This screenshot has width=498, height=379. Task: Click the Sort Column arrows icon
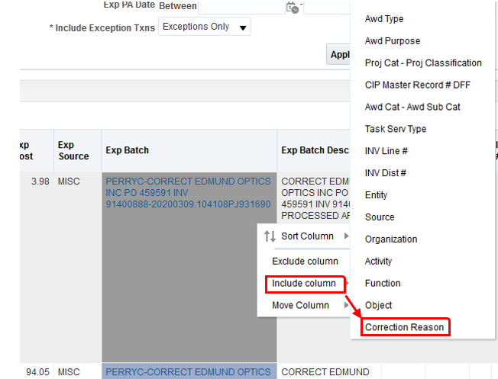[x=270, y=236]
